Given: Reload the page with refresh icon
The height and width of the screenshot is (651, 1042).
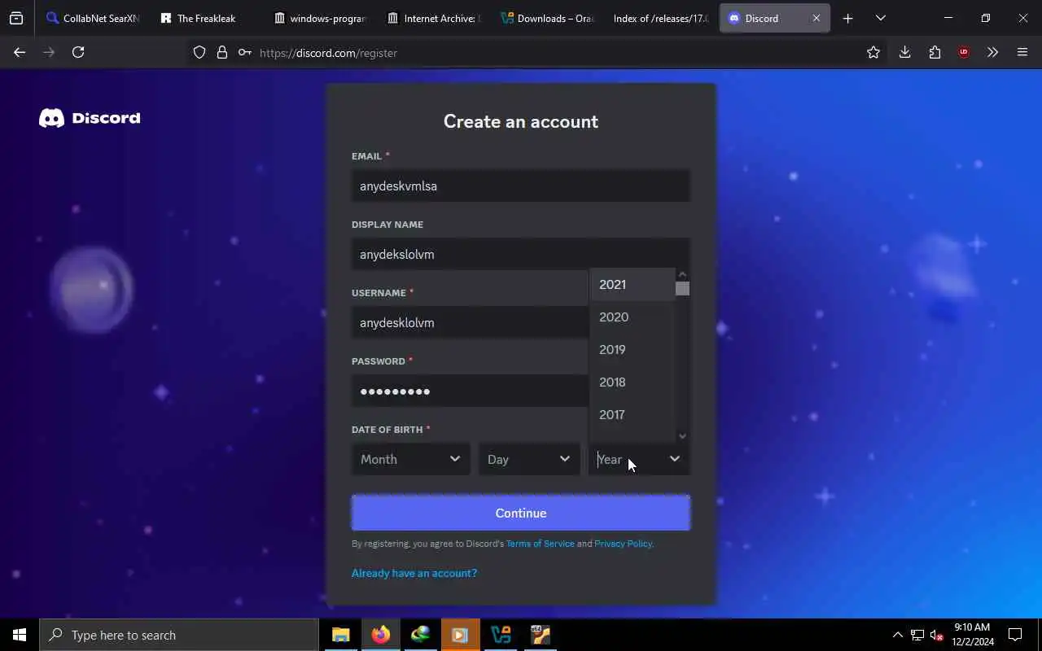Looking at the screenshot, I should pos(78,52).
